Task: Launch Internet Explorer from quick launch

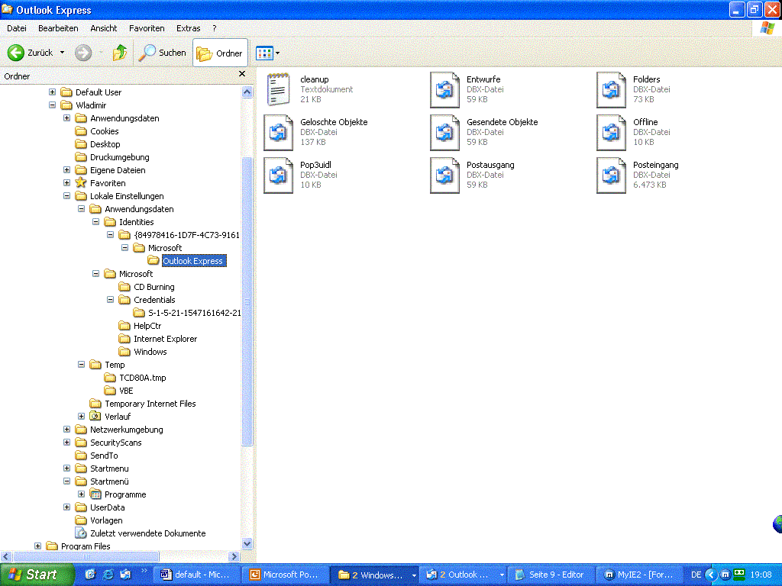Action: [108, 575]
